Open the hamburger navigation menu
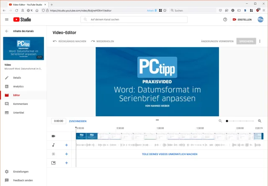Viewport: 268px width, 186px height. (x=7, y=19)
